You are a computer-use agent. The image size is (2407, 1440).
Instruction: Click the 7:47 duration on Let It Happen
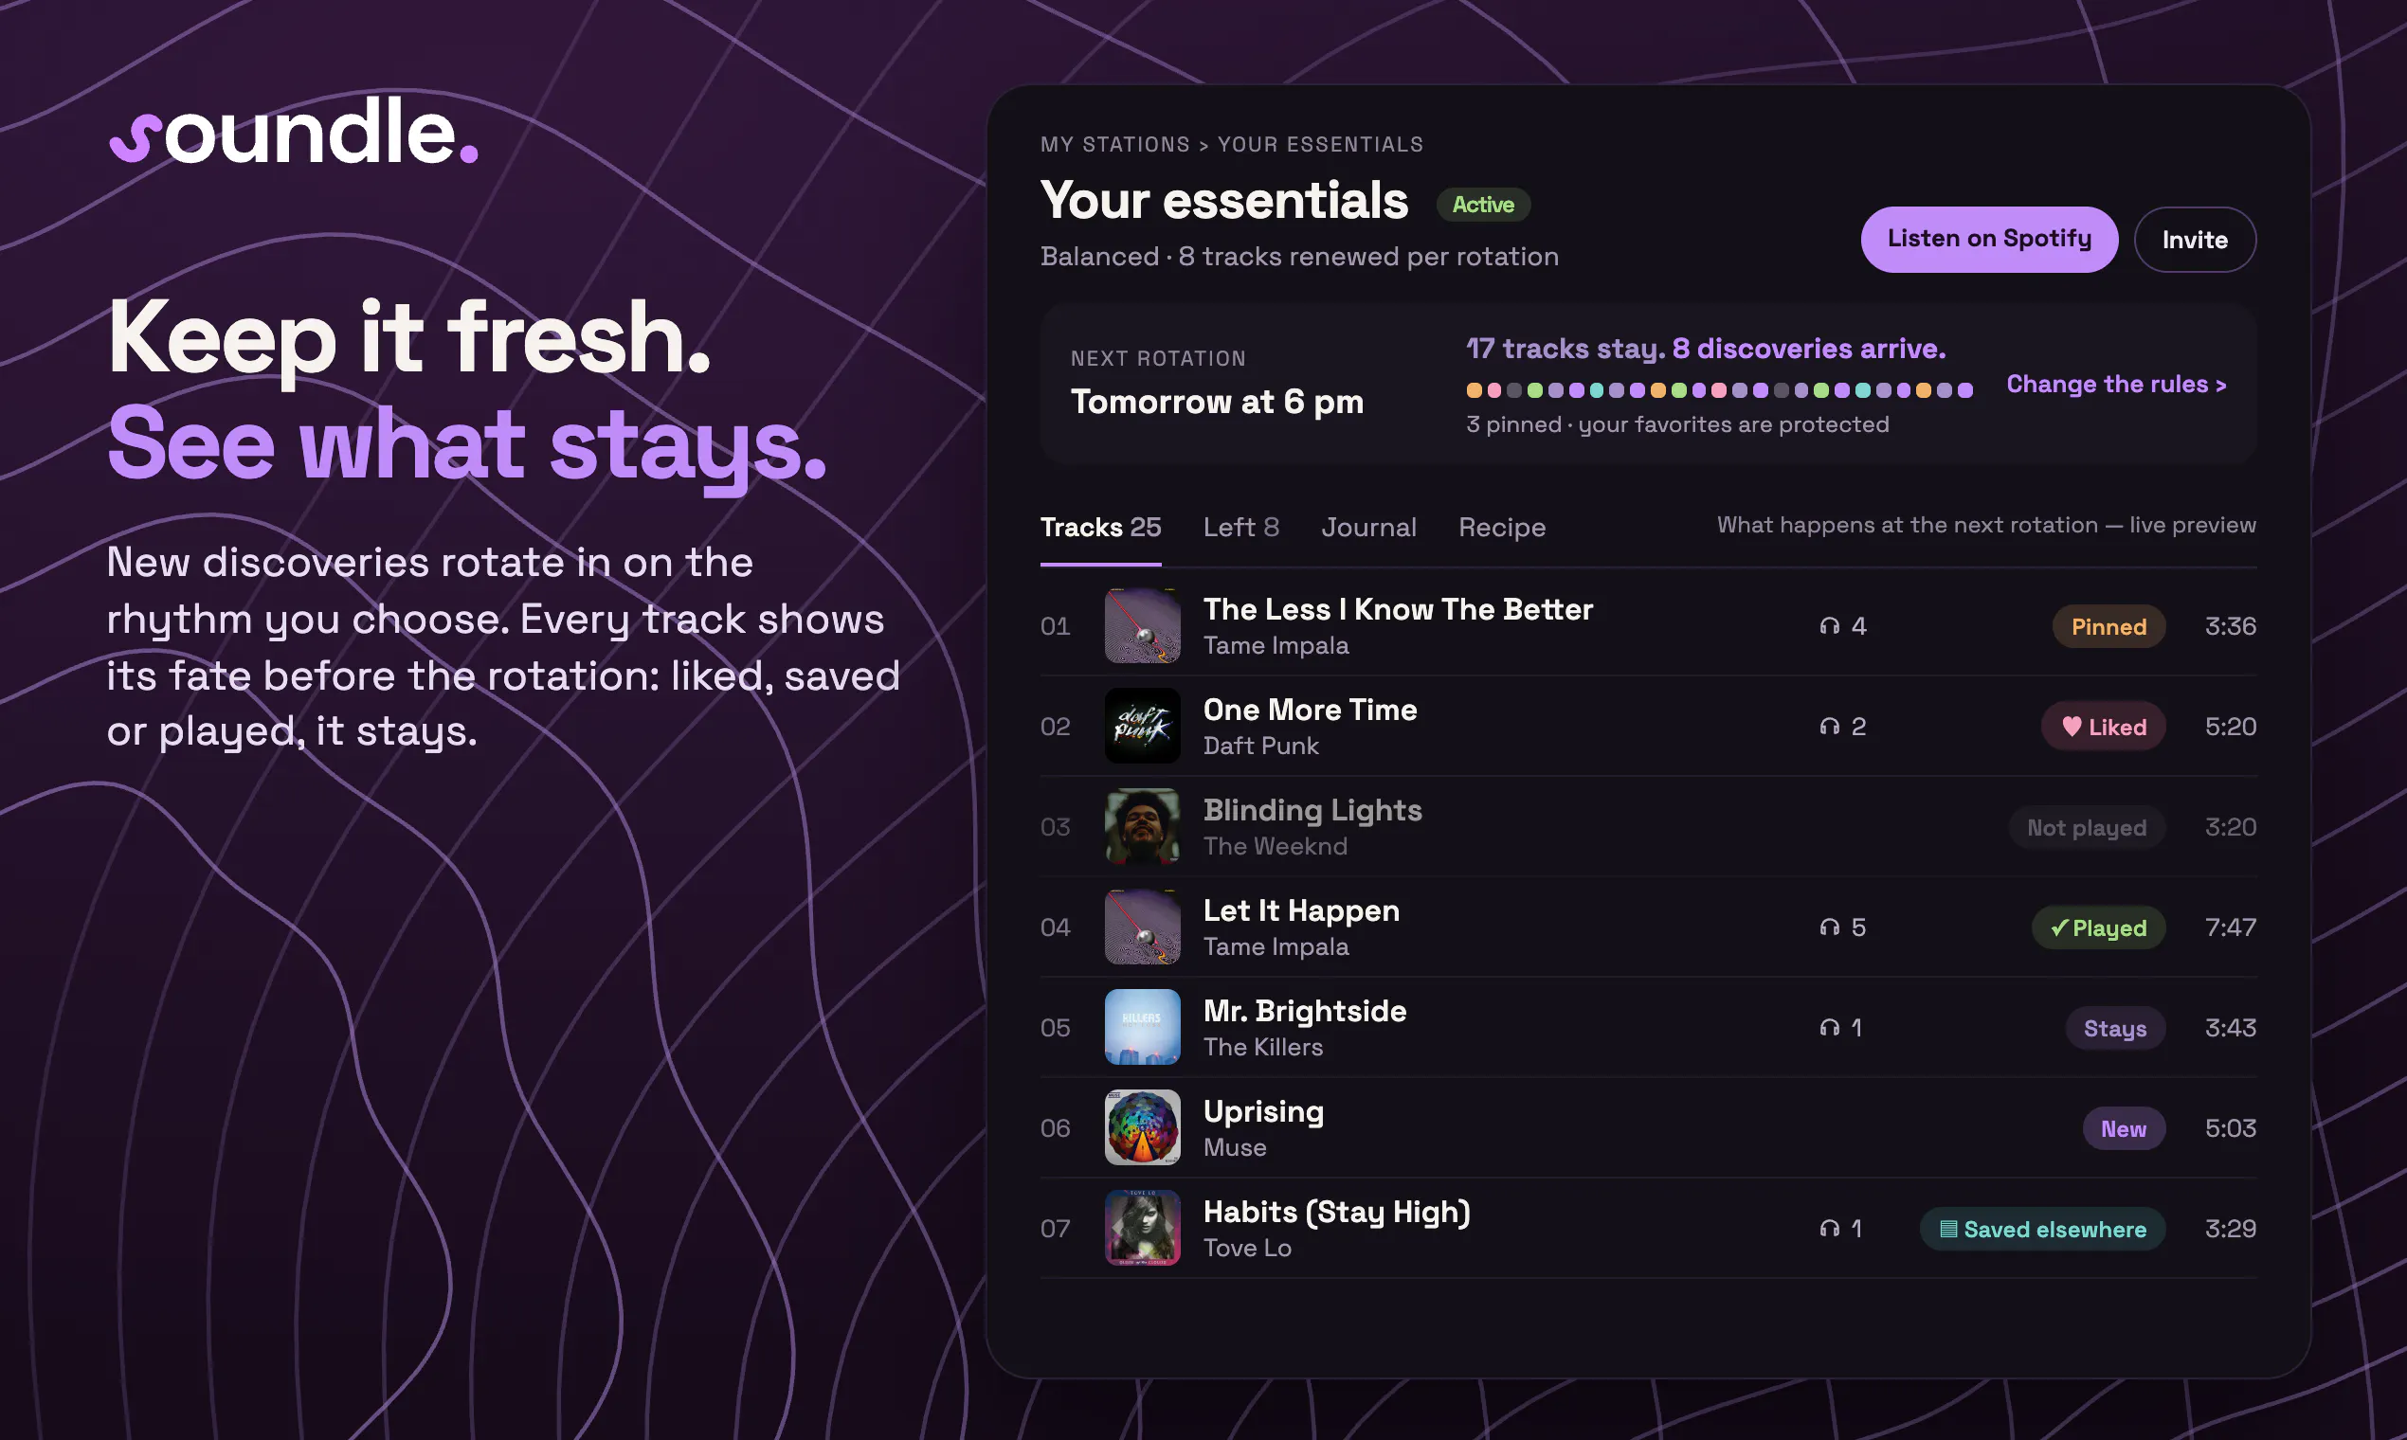point(2231,927)
